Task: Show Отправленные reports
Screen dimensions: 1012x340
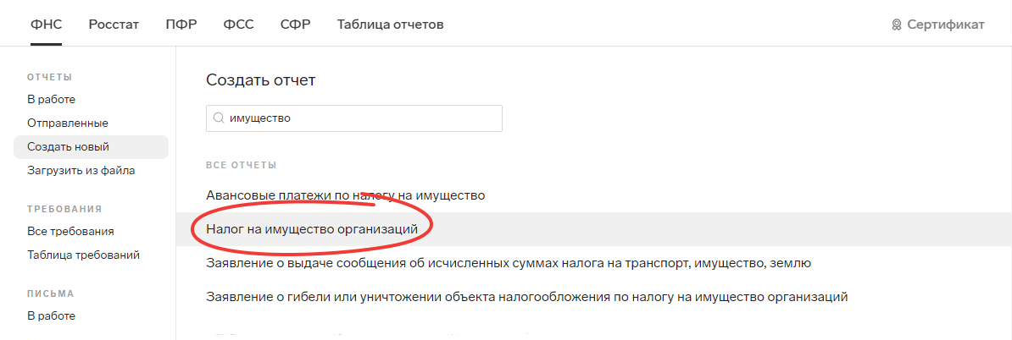Action: tap(68, 123)
